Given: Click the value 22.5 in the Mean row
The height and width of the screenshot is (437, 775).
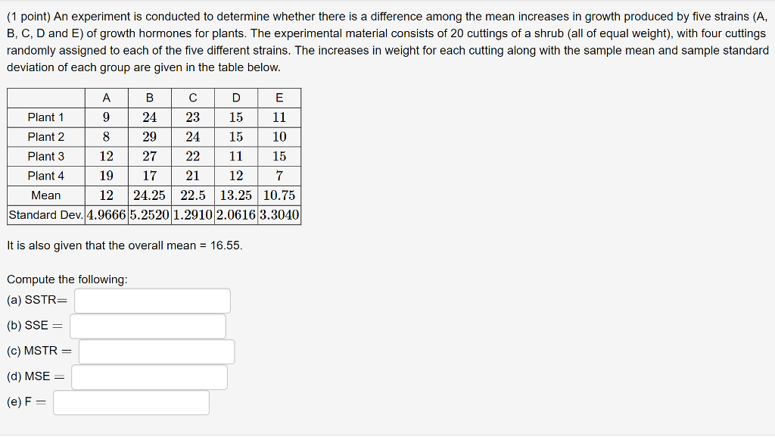Looking at the screenshot, I should (x=193, y=195).
